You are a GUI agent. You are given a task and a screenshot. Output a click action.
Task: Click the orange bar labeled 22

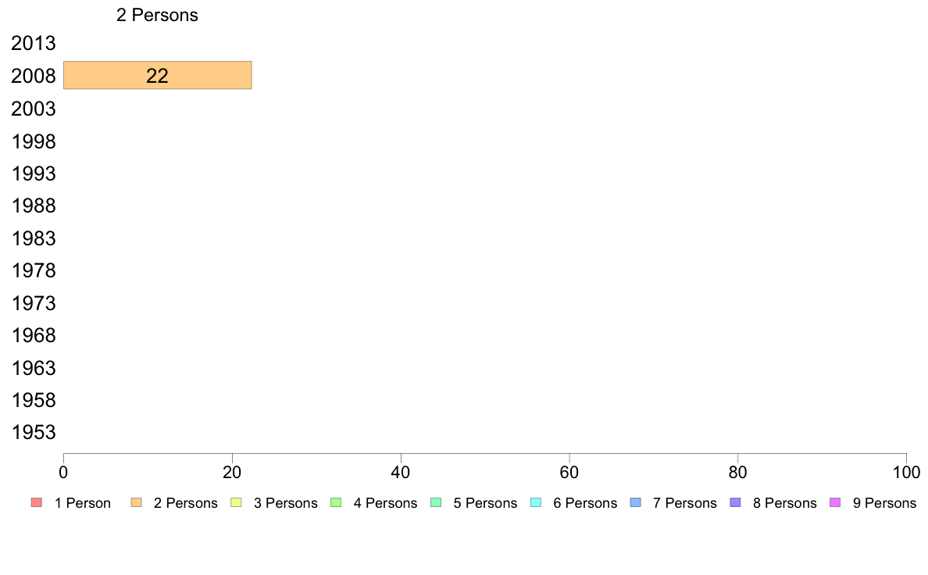[158, 75]
